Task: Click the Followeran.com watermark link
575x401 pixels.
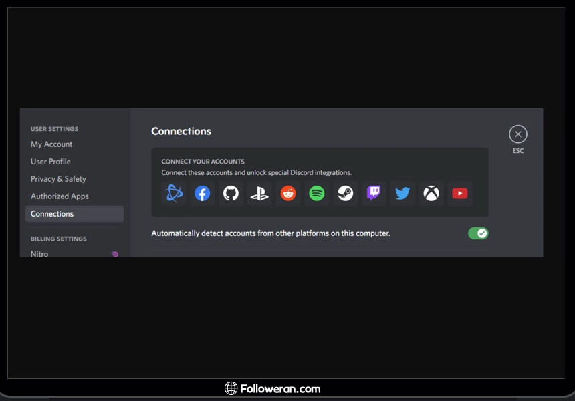Action: coord(273,388)
